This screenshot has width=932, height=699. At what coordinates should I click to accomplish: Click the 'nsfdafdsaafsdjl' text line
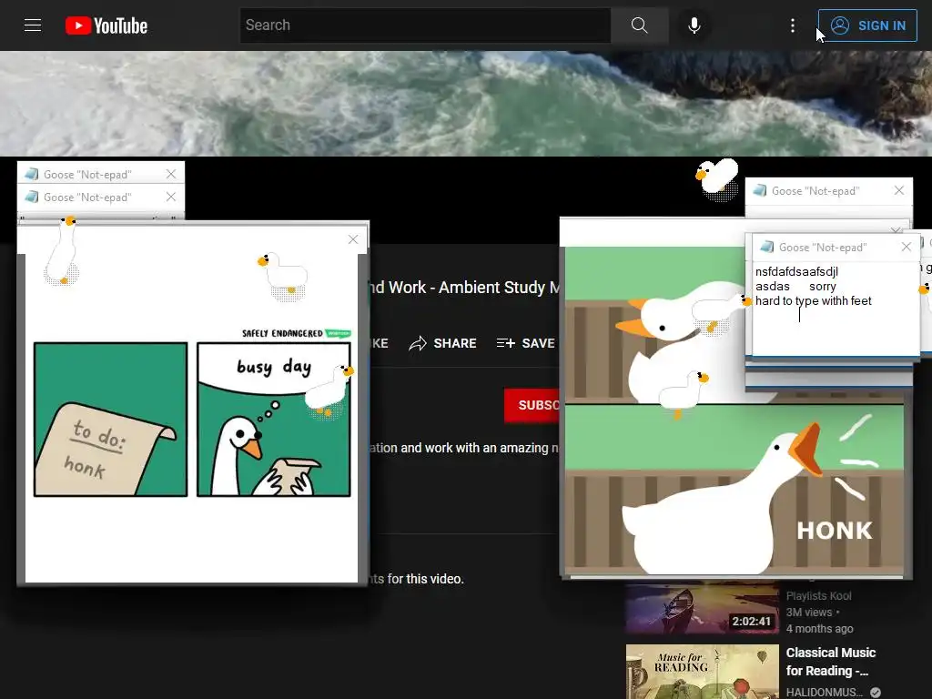(796, 271)
